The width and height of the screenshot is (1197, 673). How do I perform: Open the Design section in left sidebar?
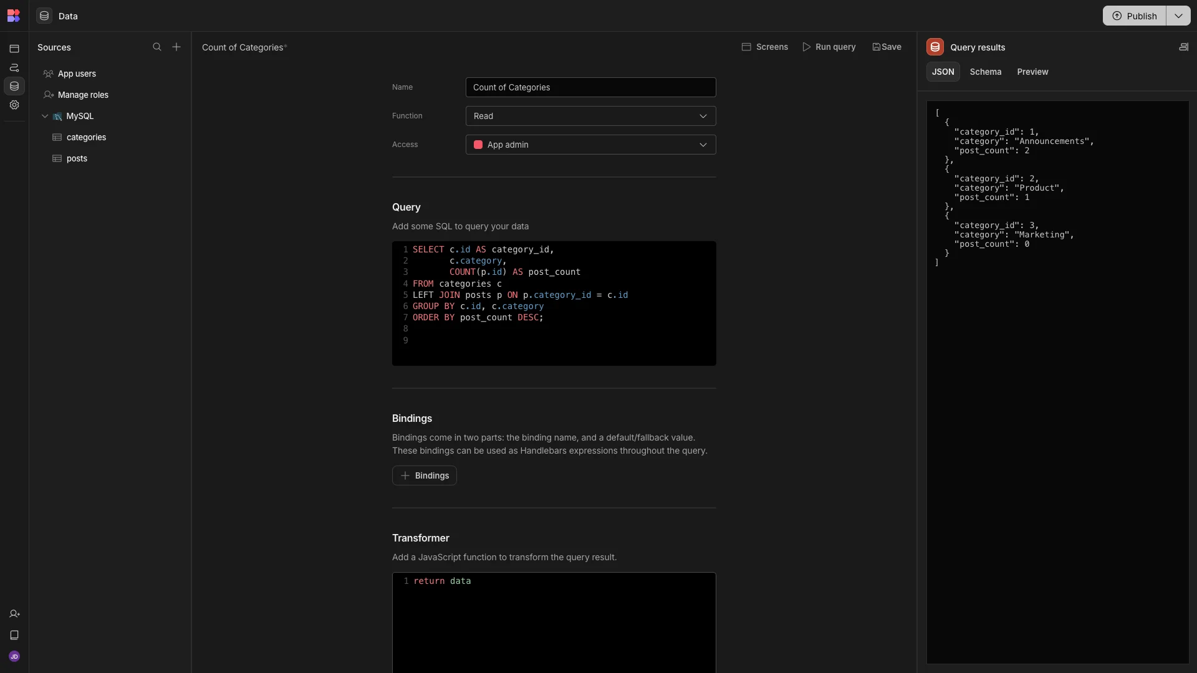click(14, 49)
